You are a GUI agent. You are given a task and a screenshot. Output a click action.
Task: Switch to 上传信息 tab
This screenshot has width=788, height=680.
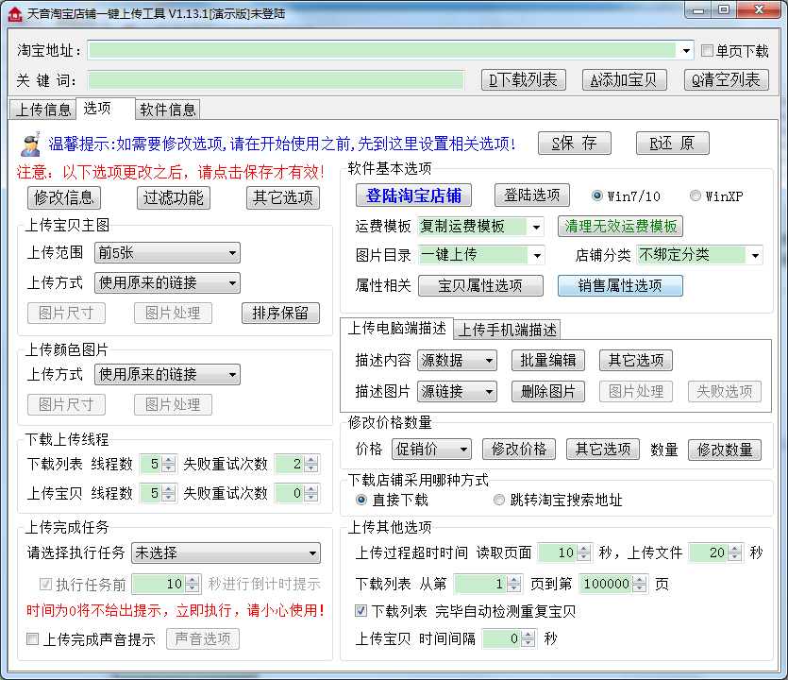[42, 110]
